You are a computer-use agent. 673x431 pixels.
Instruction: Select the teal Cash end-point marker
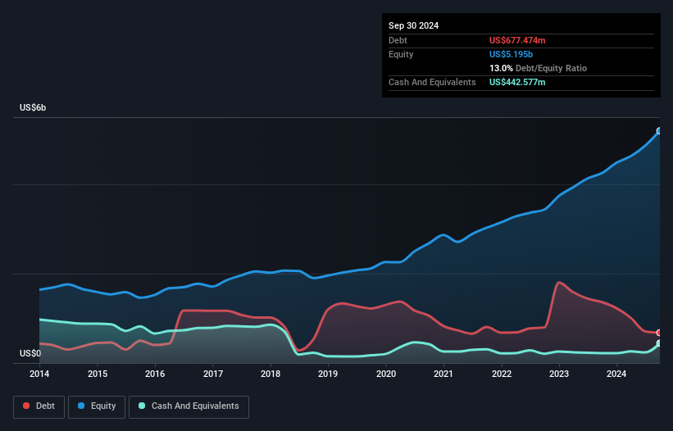[x=659, y=343]
